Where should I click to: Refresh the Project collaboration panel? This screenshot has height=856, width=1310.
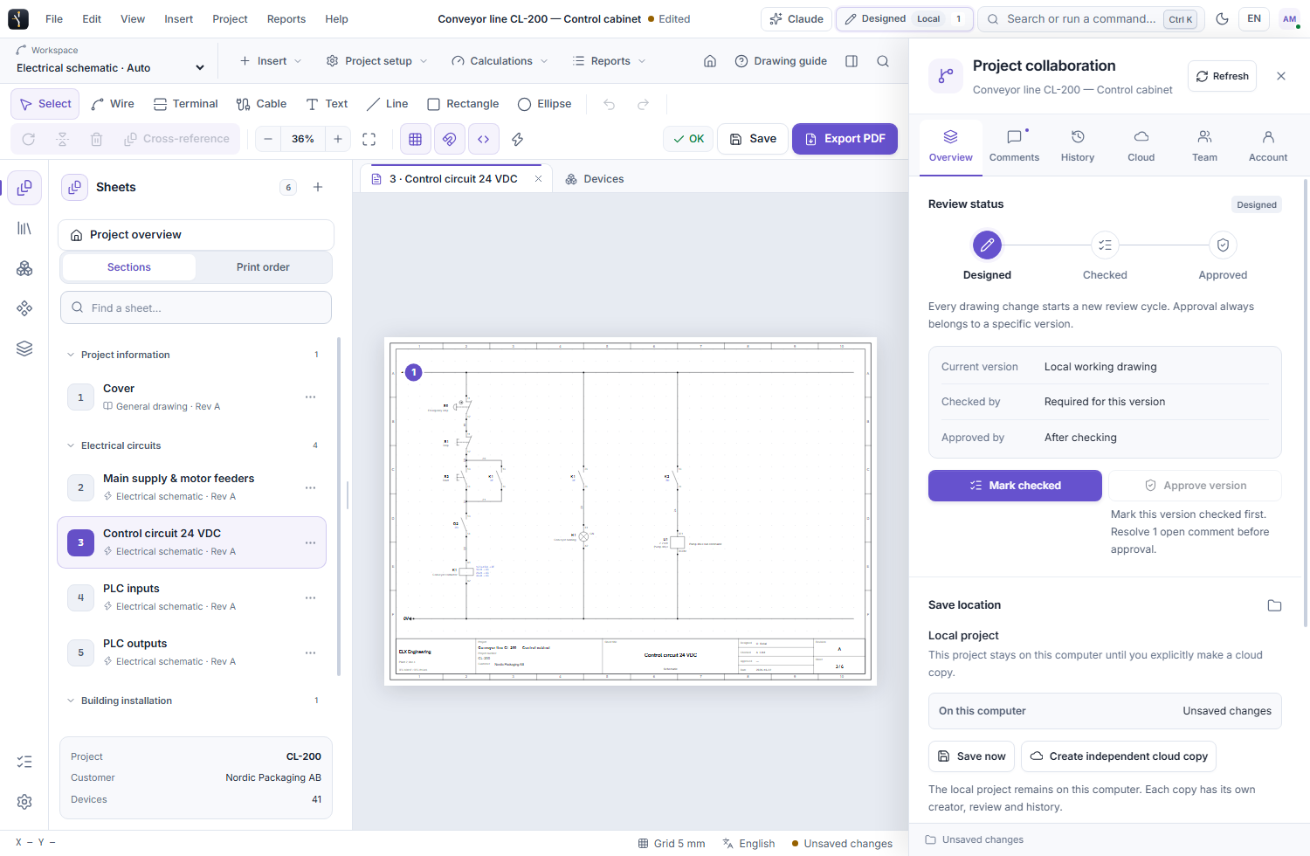[x=1223, y=76]
